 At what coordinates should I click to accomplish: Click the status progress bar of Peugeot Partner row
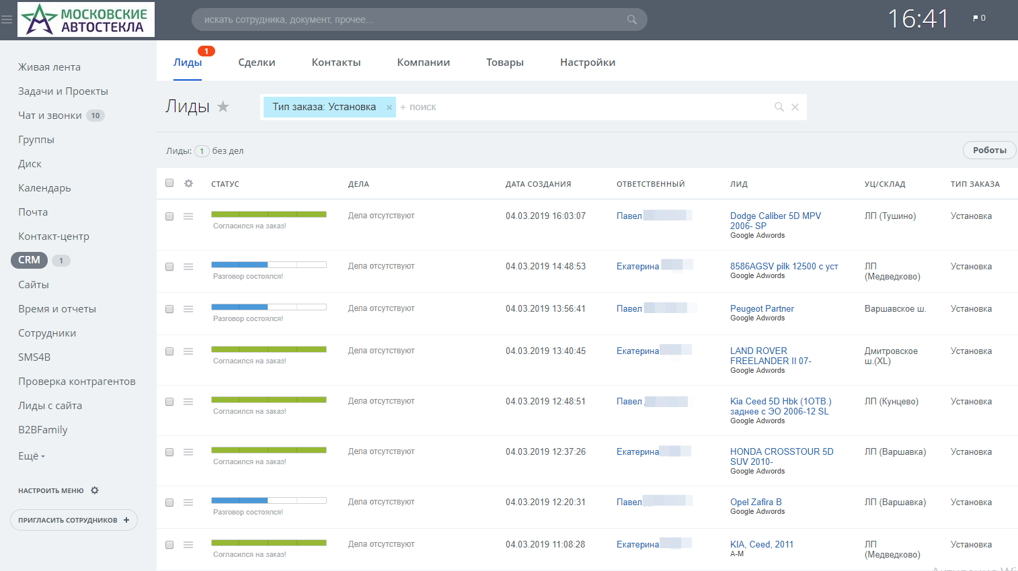coord(269,307)
